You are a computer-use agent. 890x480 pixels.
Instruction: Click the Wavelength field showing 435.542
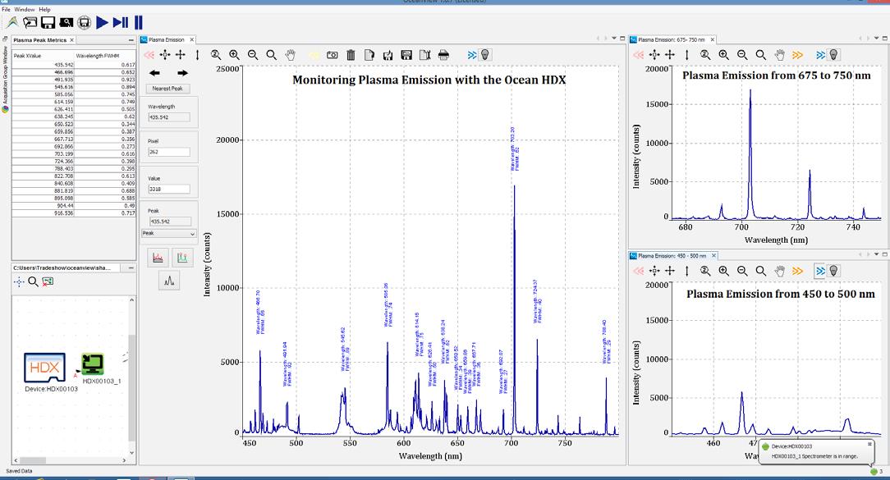[169, 117]
